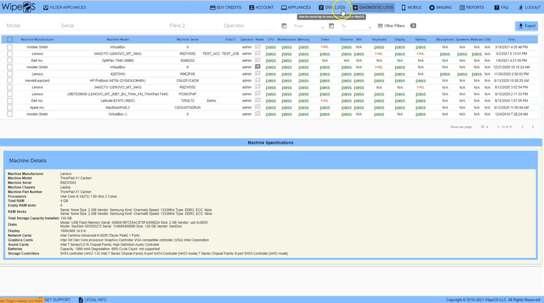Go to previous page of results
The height and width of the screenshot is (303, 544).
click(x=522, y=127)
